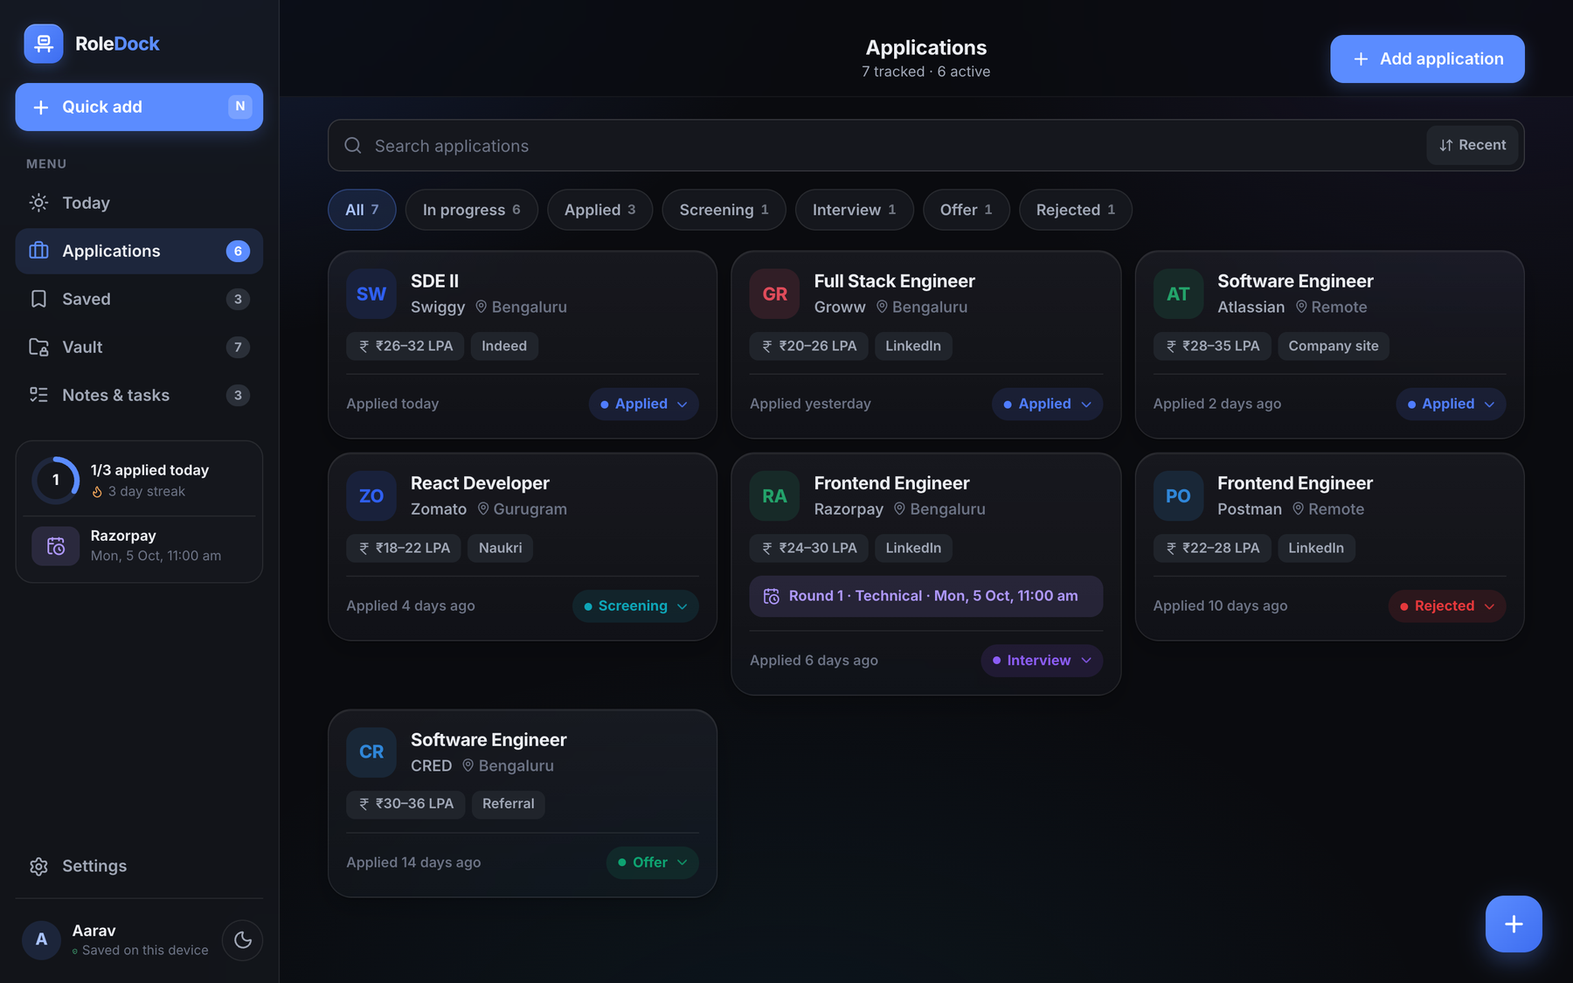Click the Razorpay upcoming interview reminder
Viewport: 1573px width, 983px height.
(x=139, y=546)
